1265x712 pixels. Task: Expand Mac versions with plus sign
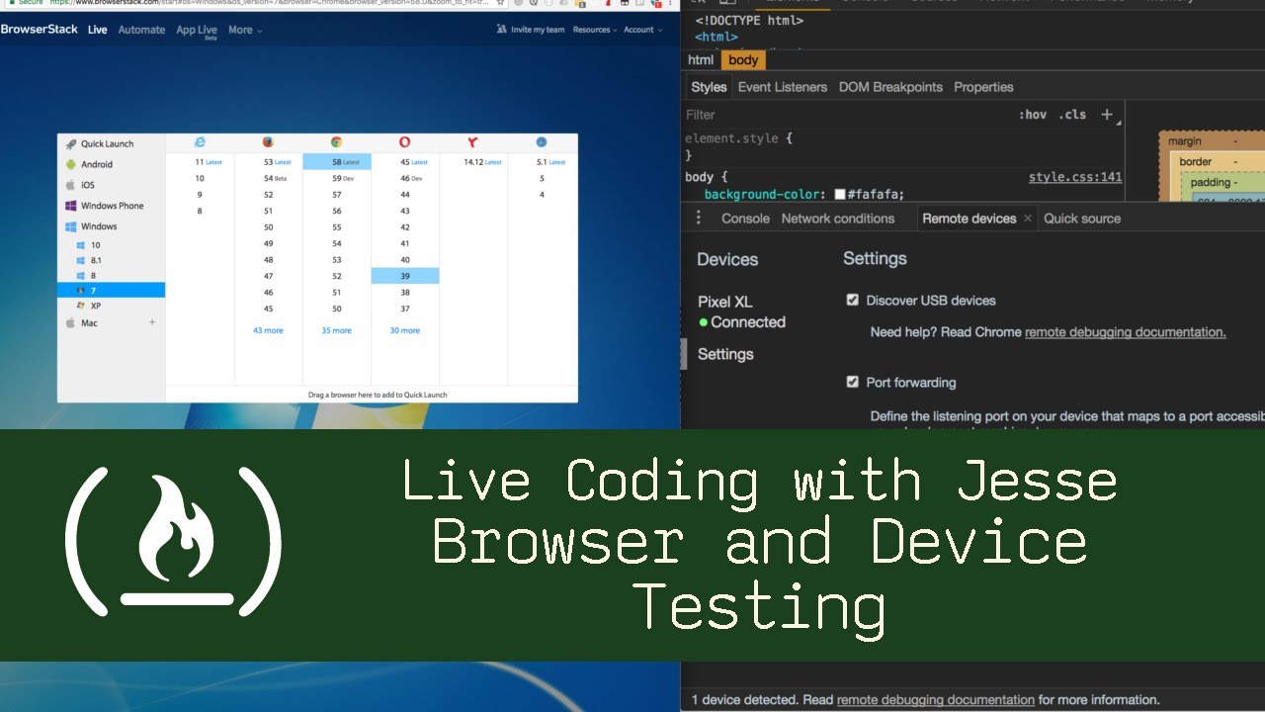point(152,322)
